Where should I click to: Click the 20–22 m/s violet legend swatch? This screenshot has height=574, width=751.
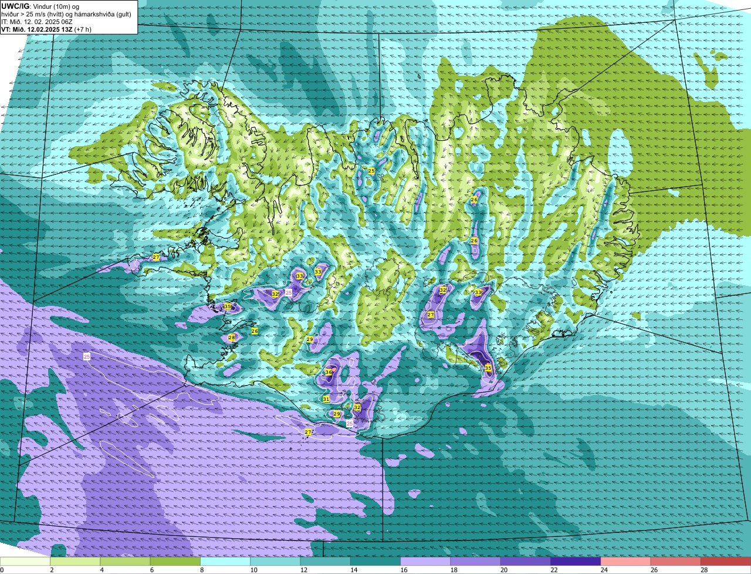tap(526, 562)
